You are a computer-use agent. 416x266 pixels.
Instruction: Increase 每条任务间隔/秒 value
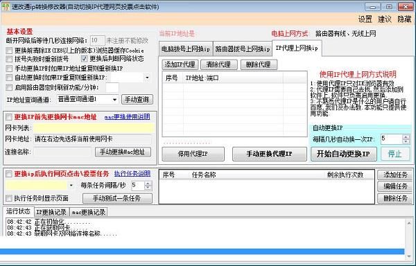(148, 183)
